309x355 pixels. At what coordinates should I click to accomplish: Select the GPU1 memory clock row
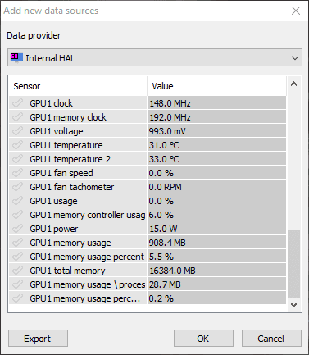click(148, 117)
